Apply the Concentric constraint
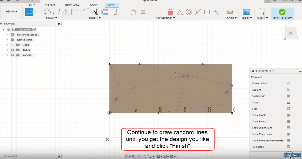 pos(189,12)
